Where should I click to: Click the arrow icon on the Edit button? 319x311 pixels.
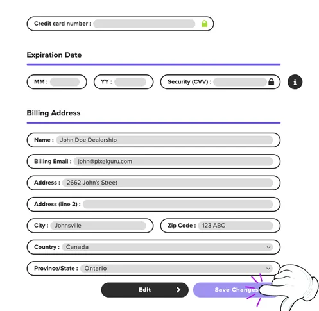coord(178,290)
